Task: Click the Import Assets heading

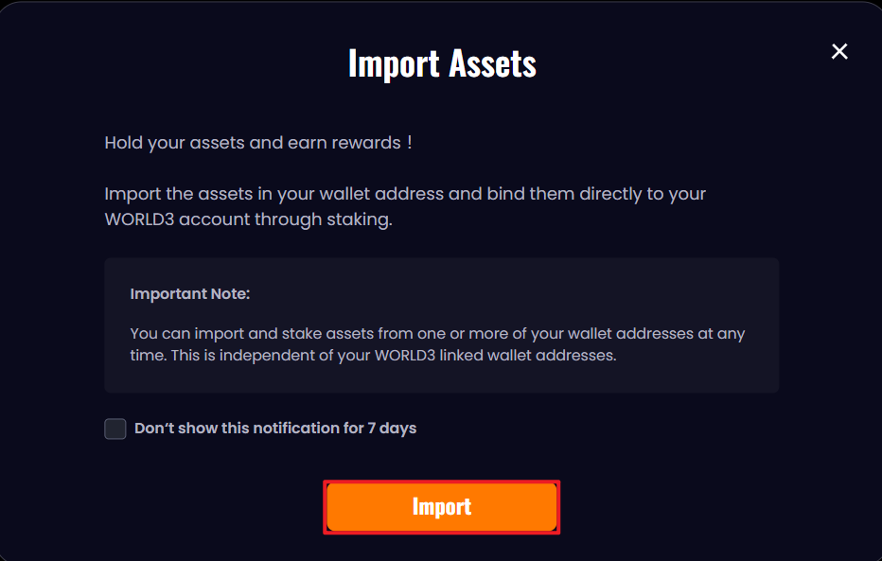Action: click(442, 63)
